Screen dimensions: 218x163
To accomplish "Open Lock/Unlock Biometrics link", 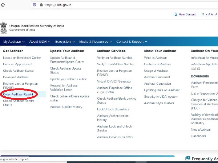I will [x=113, y=108].
